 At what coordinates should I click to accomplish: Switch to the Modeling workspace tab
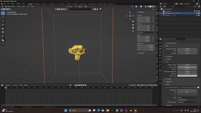37,4
